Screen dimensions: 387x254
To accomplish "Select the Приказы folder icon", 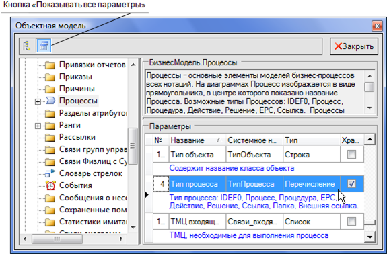I will coord(50,77).
